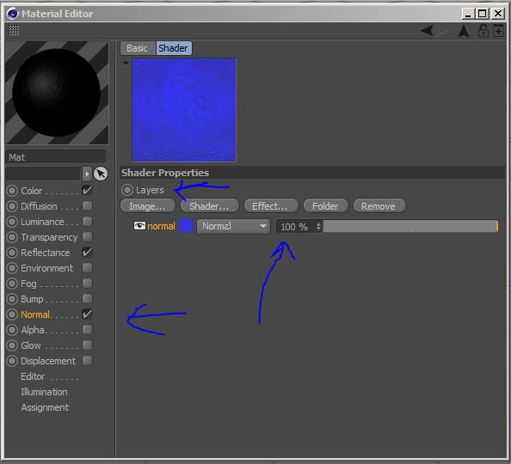Click the empty field below Mat name

pyautogui.click(x=43, y=174)
